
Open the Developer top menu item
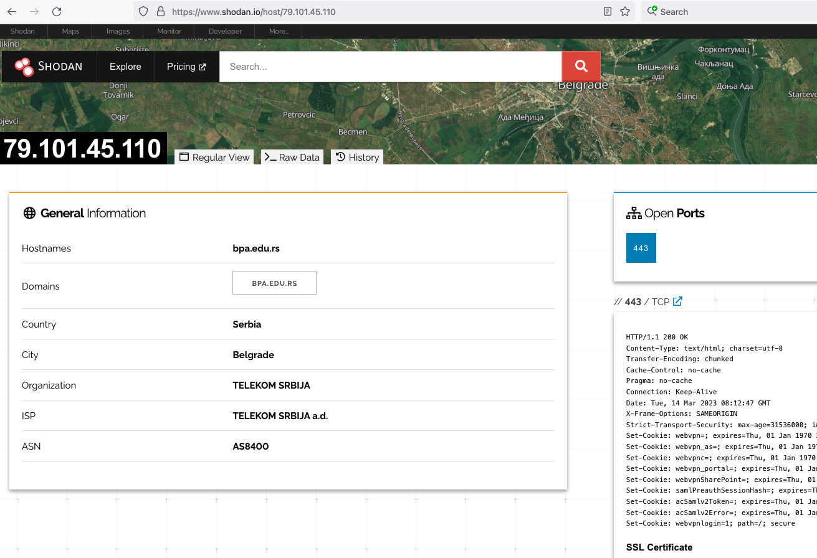tap(225, 31)
